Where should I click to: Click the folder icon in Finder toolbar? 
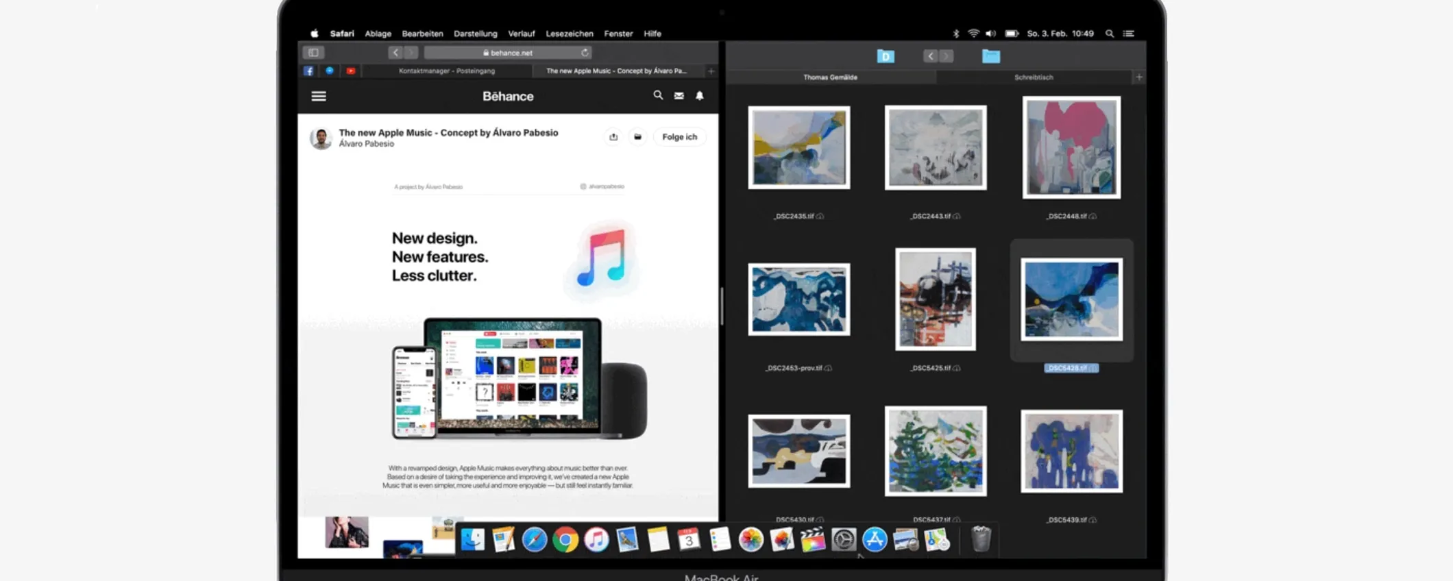[x=991, y=56]
